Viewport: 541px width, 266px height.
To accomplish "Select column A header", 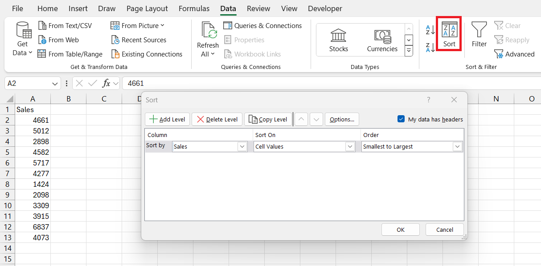I will point(33,99).
